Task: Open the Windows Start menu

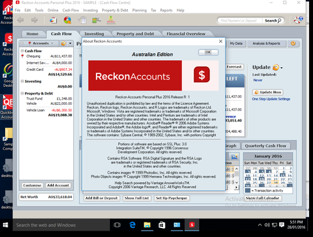Action: (x=6, y=225)
